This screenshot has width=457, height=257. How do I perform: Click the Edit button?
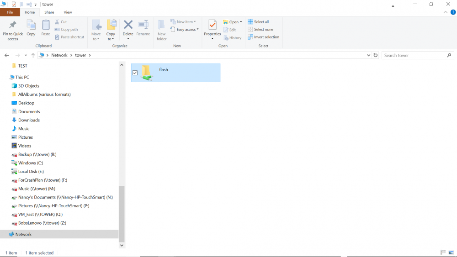click(x=230, y=30)
